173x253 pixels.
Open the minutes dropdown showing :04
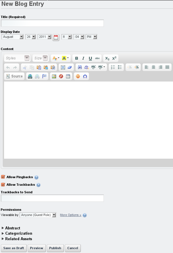click(79, 37)
